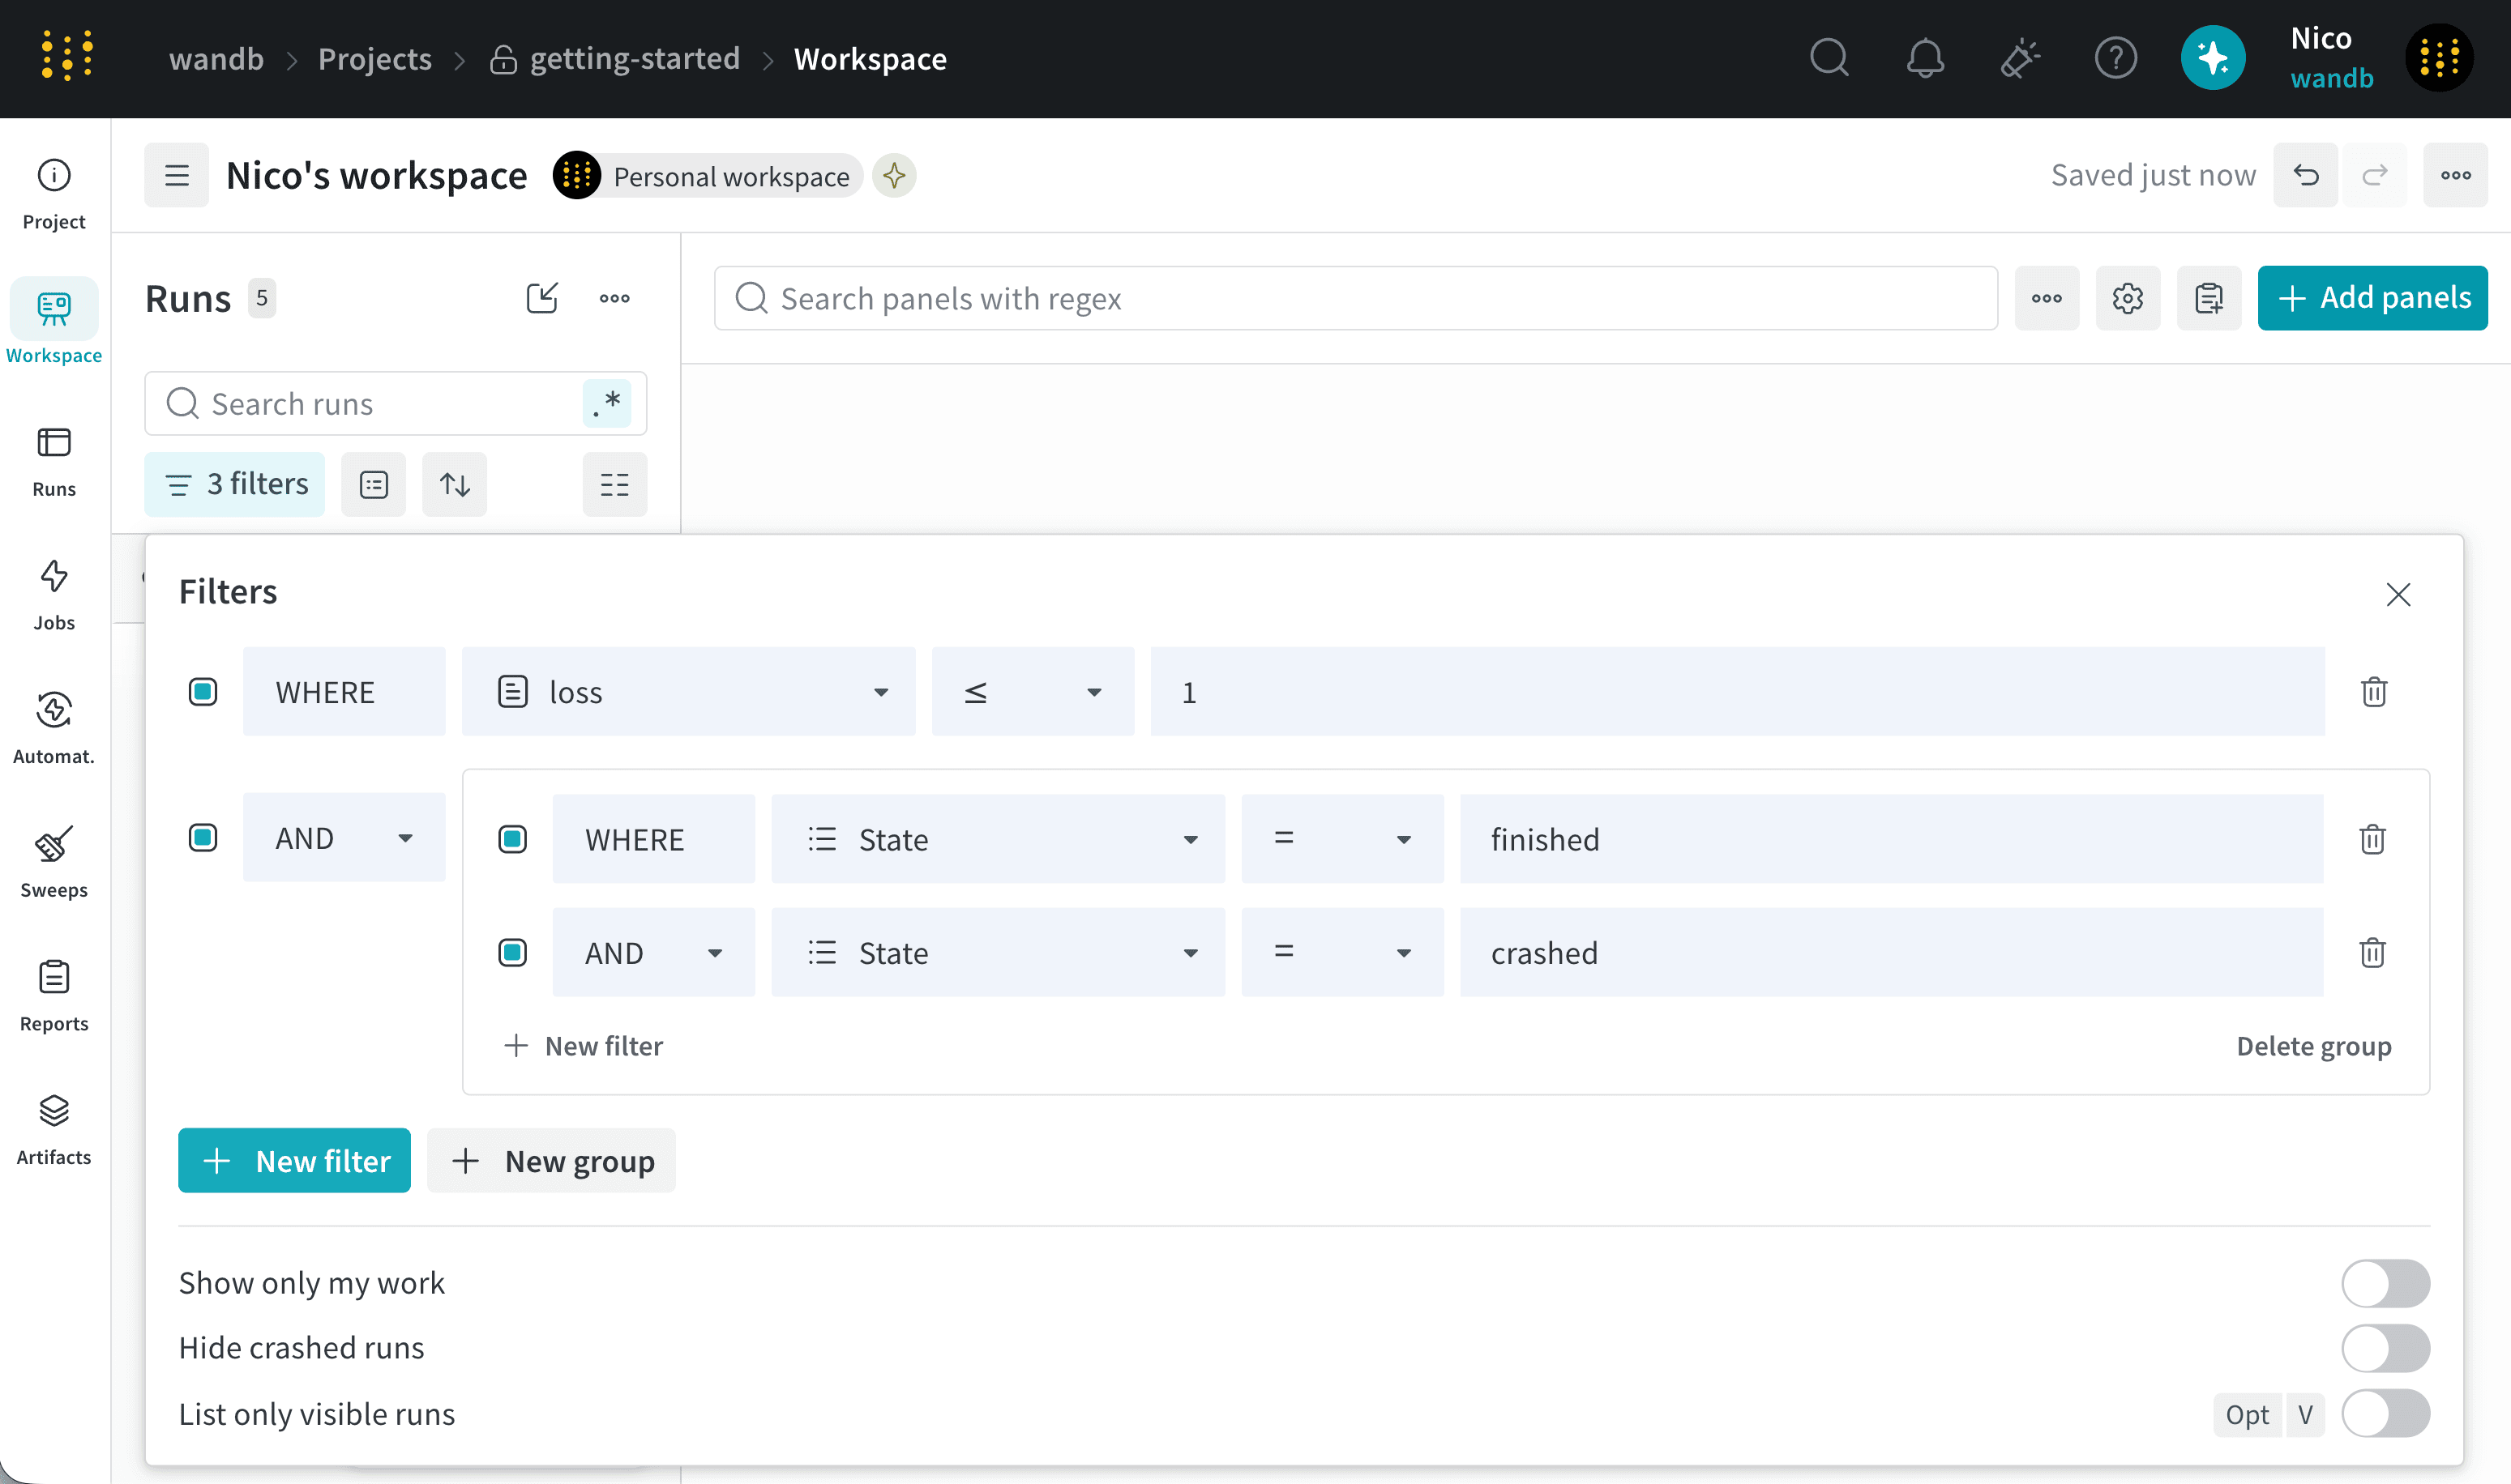Uncheck the AND group checkbox
Screen dimensions: 2511x1484
point(203,838)
